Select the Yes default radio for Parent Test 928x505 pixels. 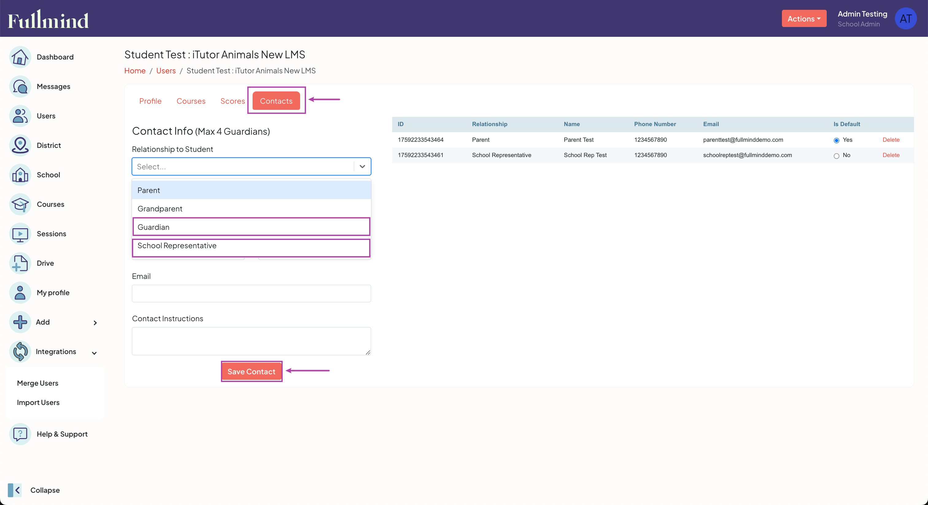click(x=837, y=140)
